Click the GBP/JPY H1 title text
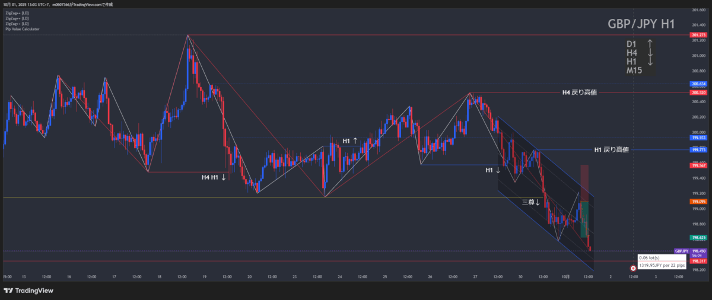This screenshot has height=300, width=712. (641, 24)
